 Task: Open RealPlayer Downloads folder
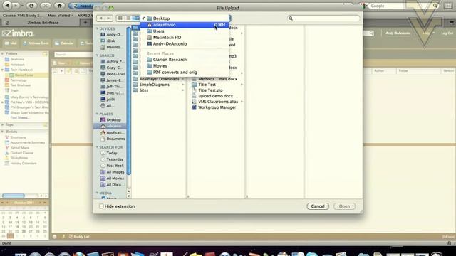coord(158,79)
